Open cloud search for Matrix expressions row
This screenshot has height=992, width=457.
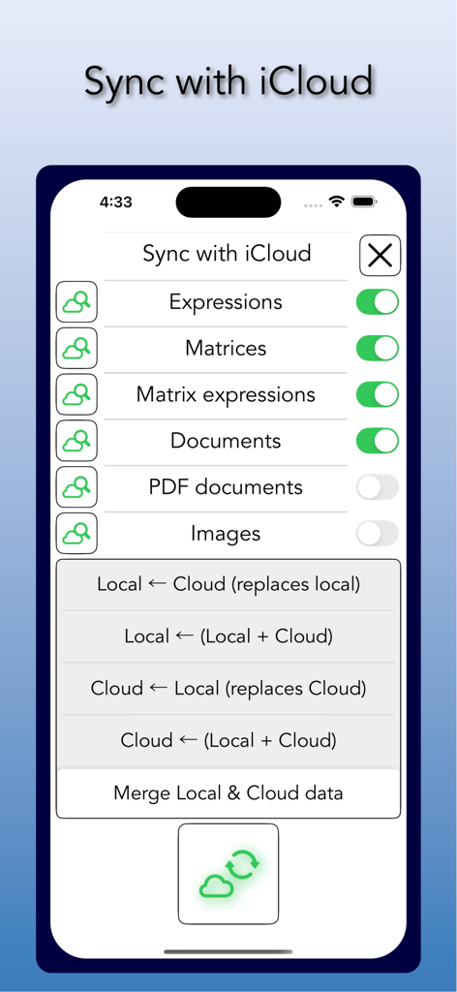click(76, 394)
